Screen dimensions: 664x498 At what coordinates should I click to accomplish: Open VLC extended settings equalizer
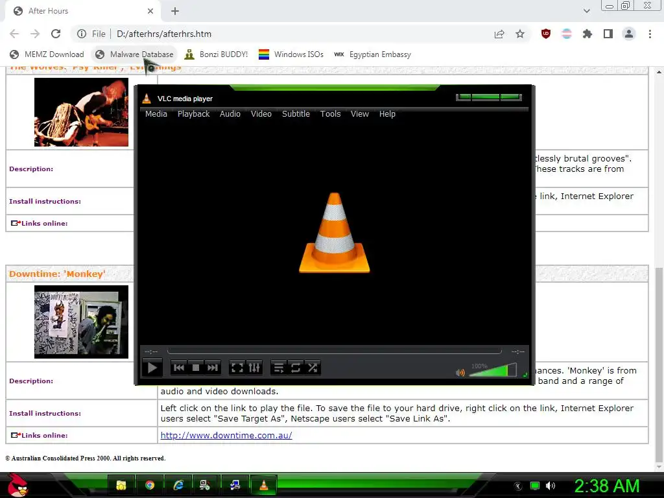coord(254,368)
